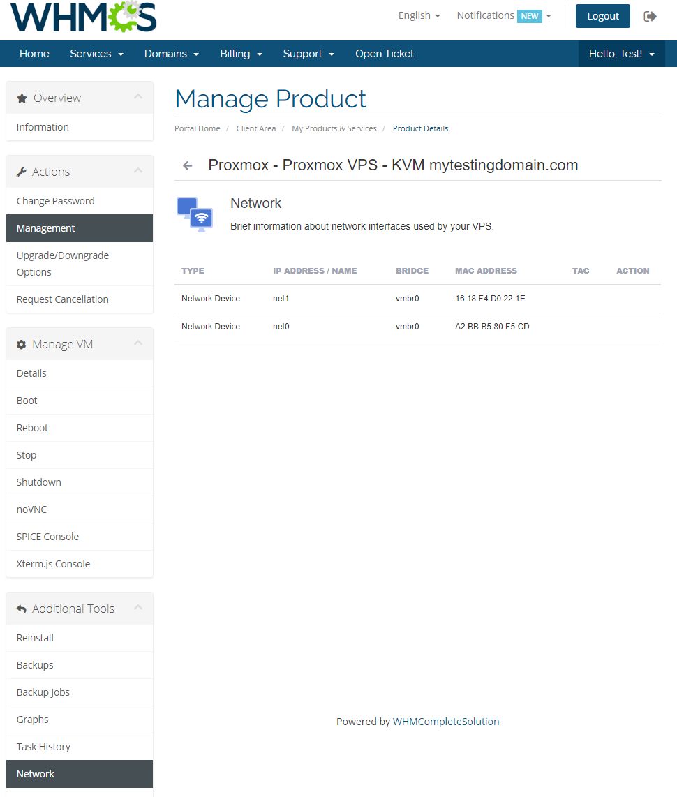Click the gear icon in Manage VM panel
This screenshot has height=797, width=677.
[x=22, y=345]
